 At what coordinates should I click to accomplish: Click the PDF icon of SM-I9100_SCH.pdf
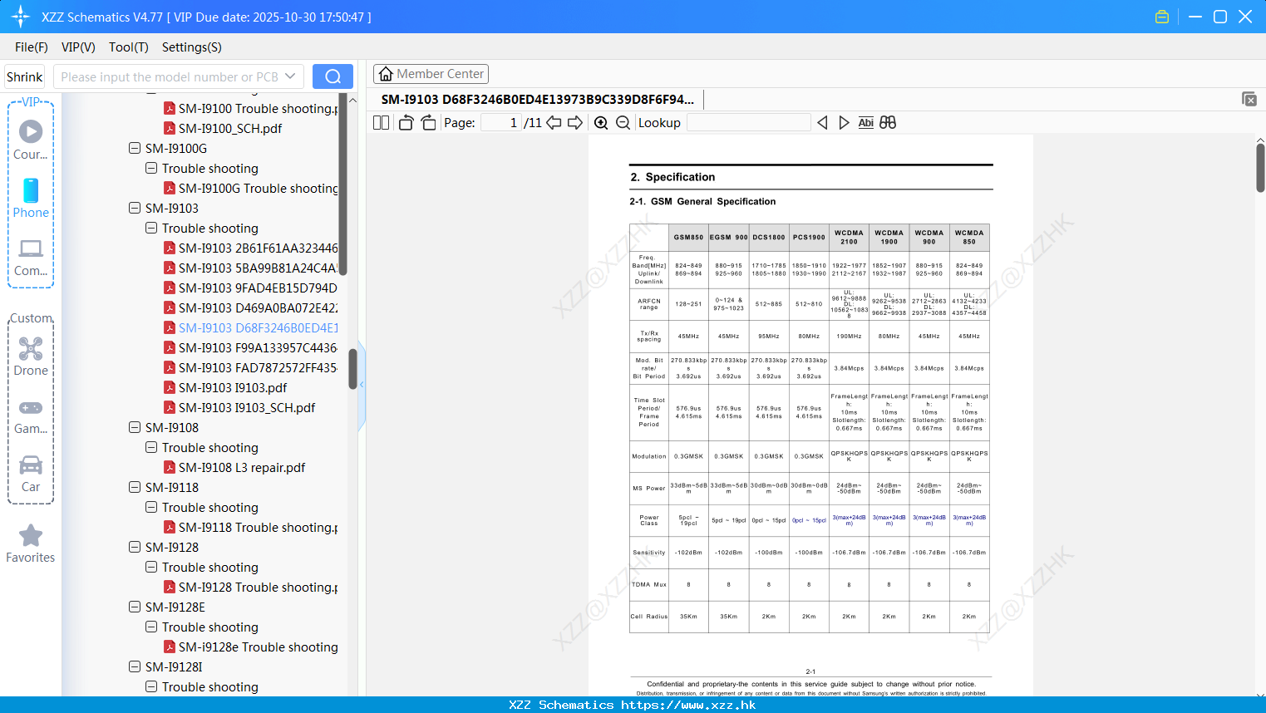pyautogui.click(x=170, y=128)
